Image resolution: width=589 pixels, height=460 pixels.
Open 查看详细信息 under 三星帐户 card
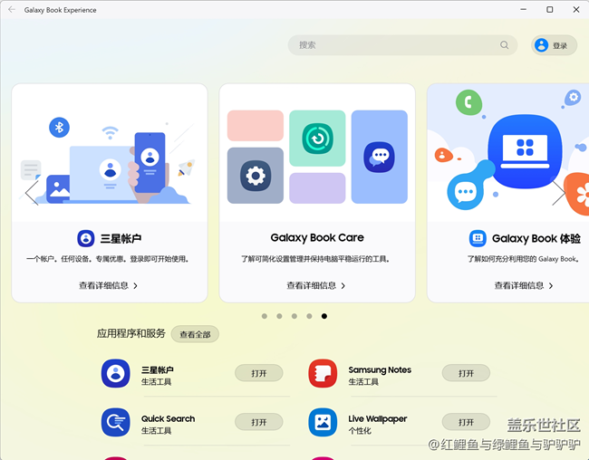tap(108, 286)
